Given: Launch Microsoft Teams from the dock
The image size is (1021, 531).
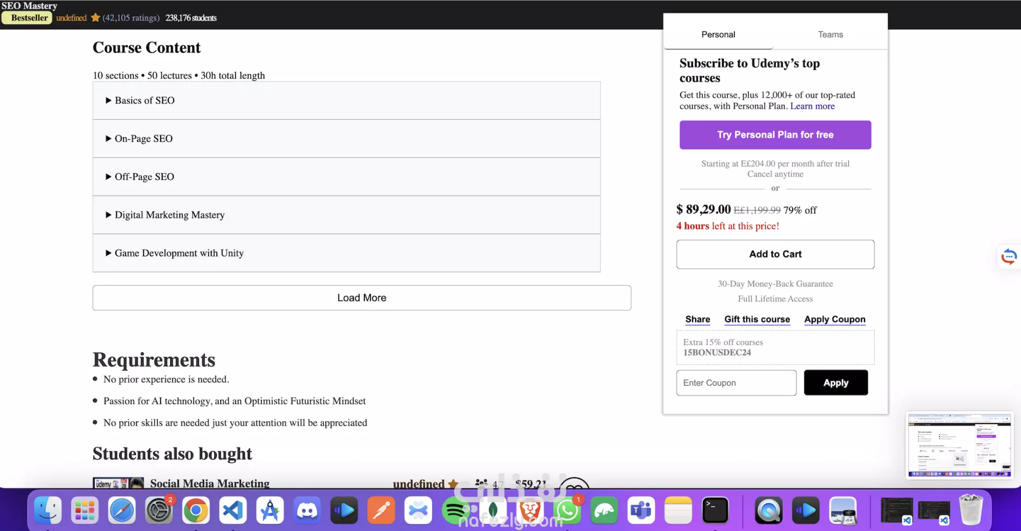Looking at the screenshot, I should [x=641, y=510].
